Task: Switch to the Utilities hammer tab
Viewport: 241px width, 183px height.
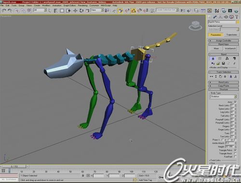Action: [x=237, y=17]
